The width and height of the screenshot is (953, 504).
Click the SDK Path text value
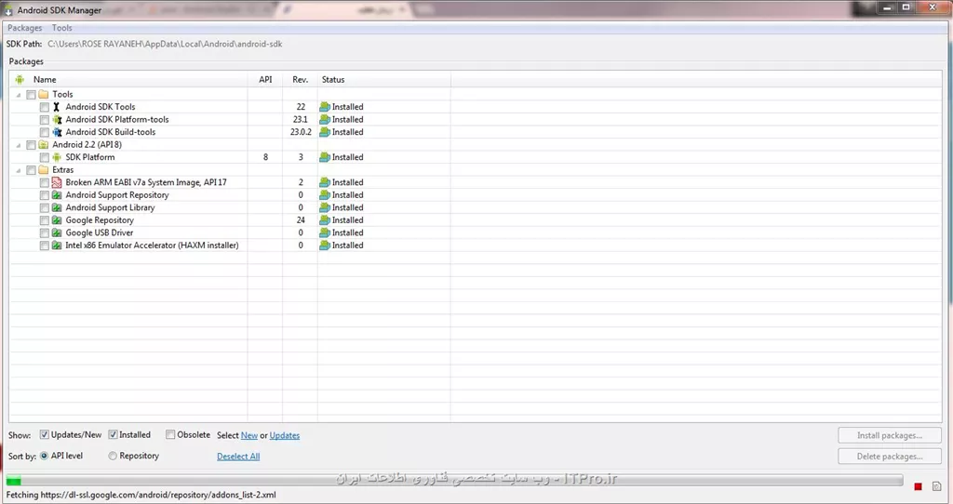click(x=165, y=44)
